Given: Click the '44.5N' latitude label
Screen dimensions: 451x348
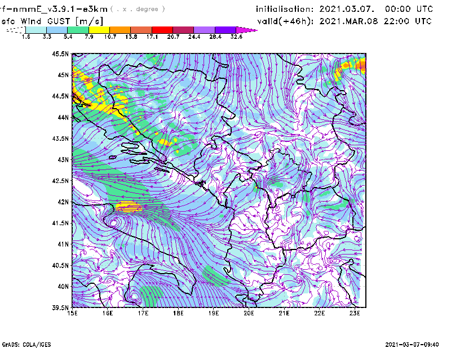Looking at the screenshot, I should (x=60, y=96).
